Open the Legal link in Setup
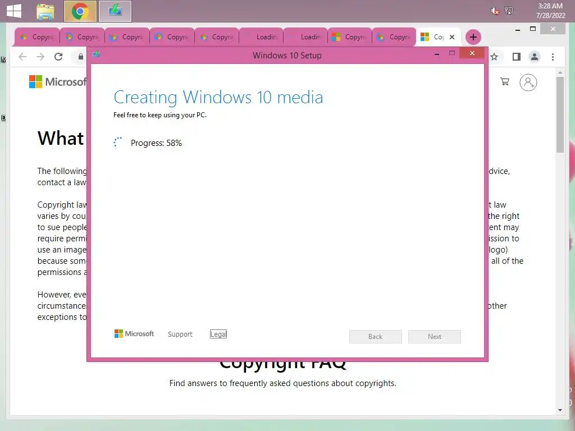 [218, 334]
